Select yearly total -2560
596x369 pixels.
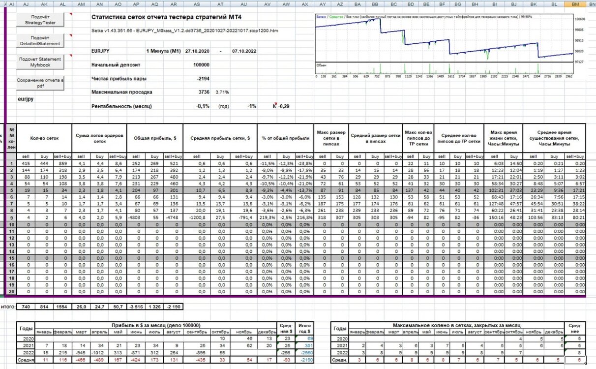coord(304,353)
